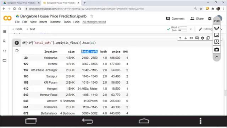This screenshot has width=227, height=128.
Task: Select the IPEVO pen drawing tool
Action: coord(217,28)
